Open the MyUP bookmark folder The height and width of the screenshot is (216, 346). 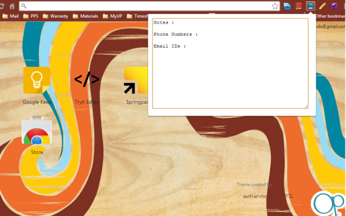(112, 16)
